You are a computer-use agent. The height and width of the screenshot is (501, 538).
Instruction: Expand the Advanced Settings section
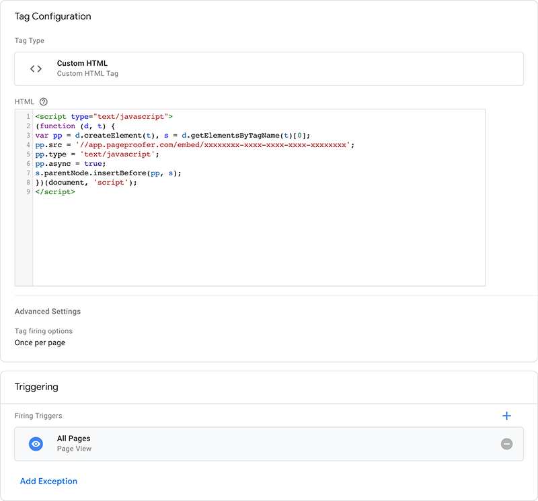click(48, 312)
